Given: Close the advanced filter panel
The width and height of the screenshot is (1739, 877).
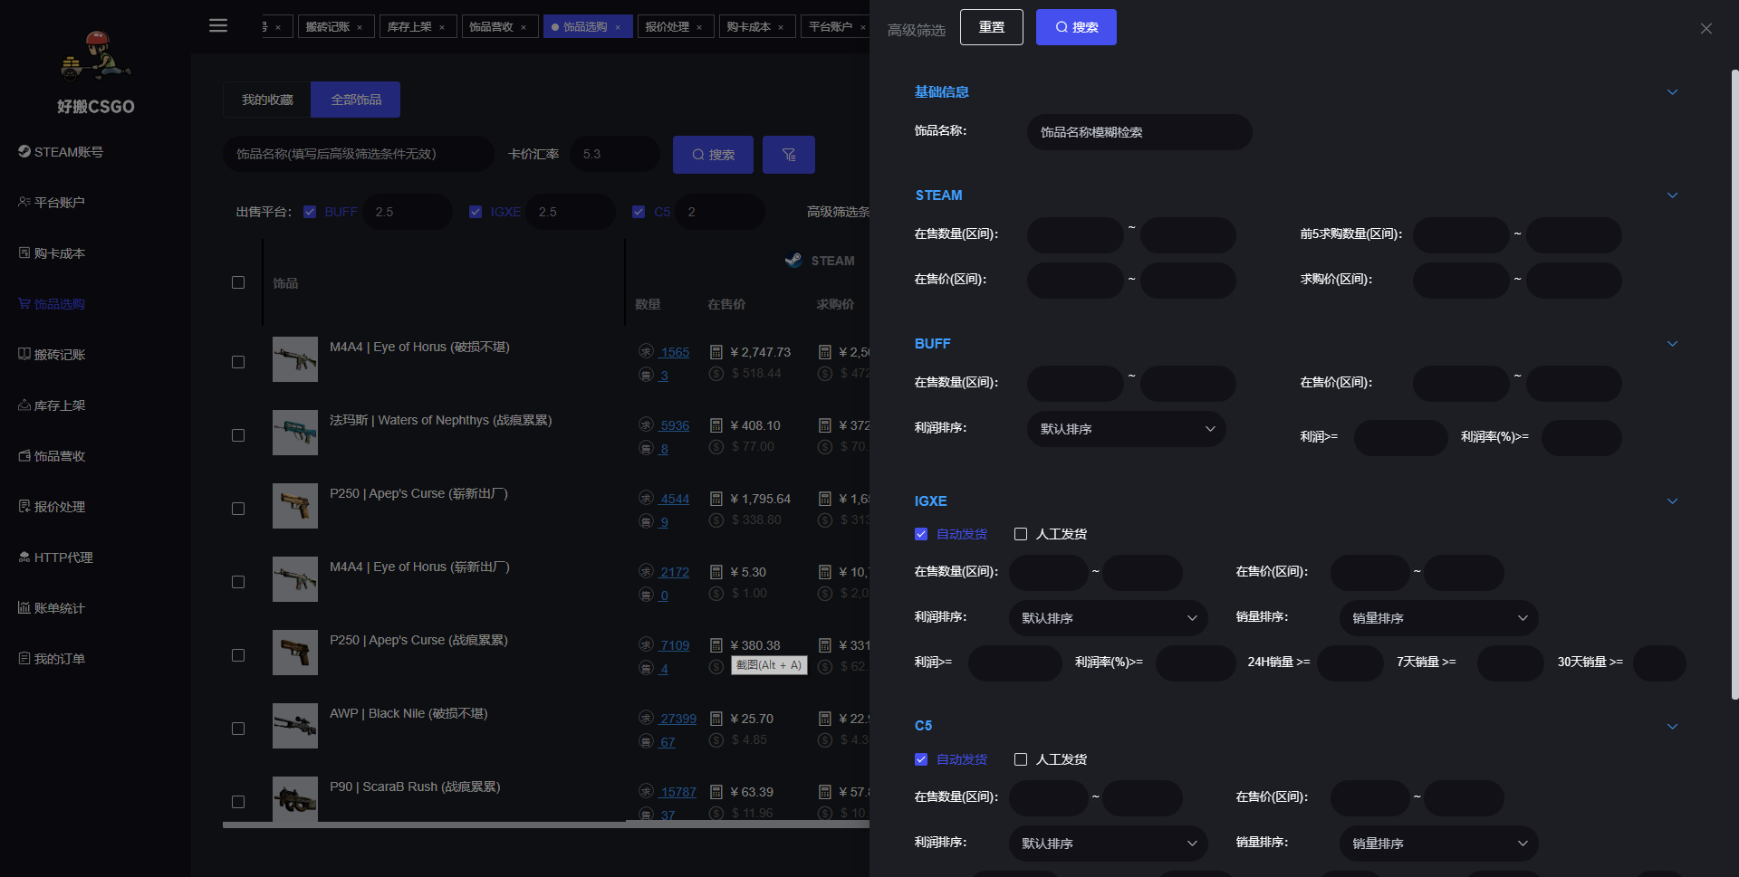Looking at the screenshot, I should (1706, 29).
